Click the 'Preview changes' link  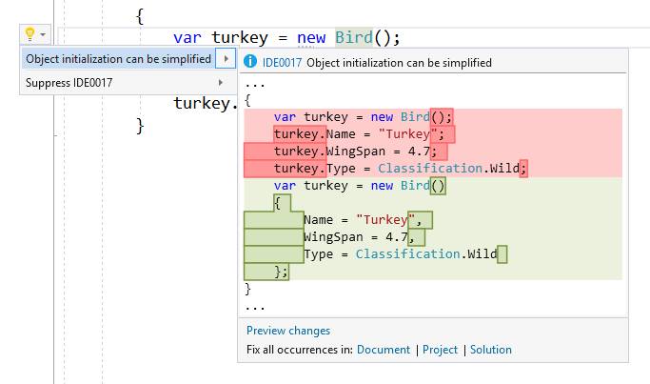[x=288, y=331]
